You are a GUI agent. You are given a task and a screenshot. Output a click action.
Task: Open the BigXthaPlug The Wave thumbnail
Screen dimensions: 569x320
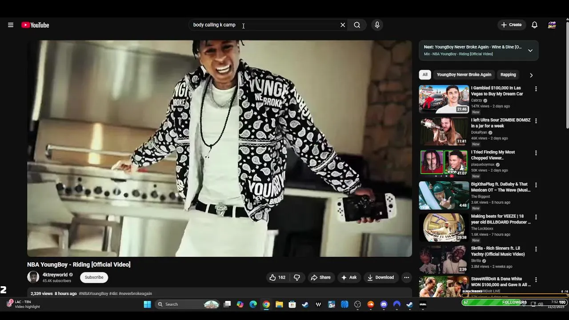[444, 195]
